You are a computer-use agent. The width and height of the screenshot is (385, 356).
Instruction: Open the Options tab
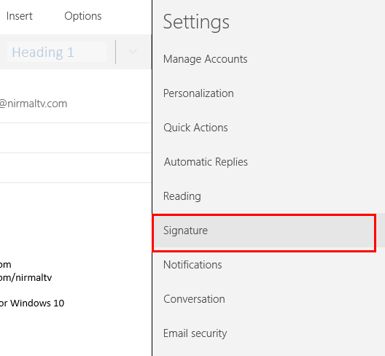pyautogui.click(x=82, y=16)
